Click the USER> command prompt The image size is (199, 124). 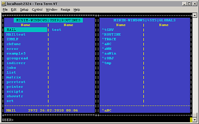tap(8, 120)
